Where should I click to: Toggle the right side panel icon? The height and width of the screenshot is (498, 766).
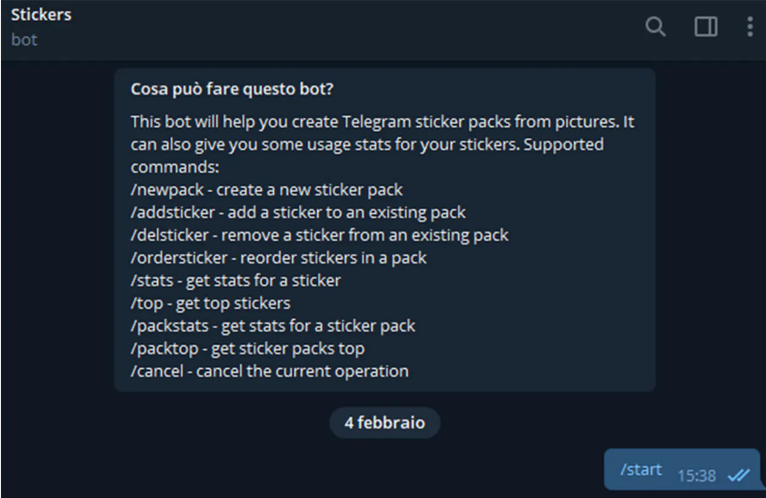(x=706, y=27)
